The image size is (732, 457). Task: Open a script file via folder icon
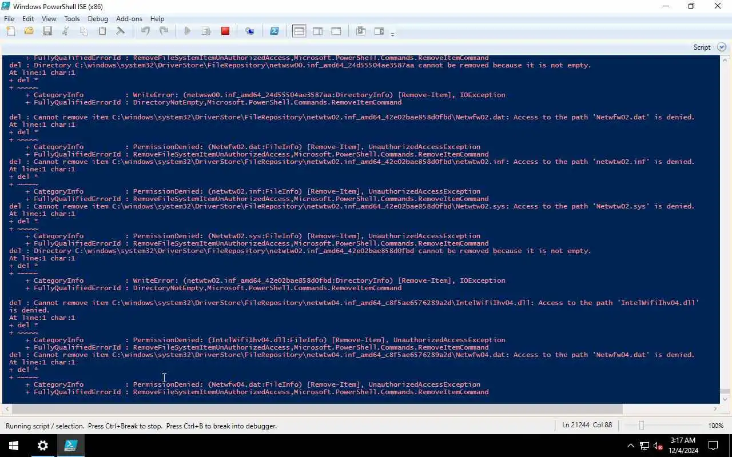29,31
